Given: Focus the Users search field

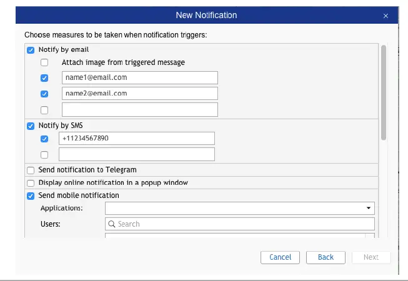Looking at the screenshot, I should click(x=244, y=224).
